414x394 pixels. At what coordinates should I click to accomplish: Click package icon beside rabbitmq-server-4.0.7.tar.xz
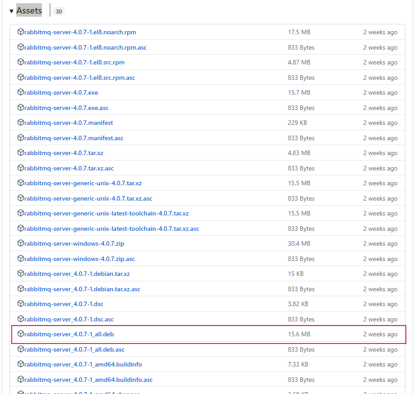point(21,152)
